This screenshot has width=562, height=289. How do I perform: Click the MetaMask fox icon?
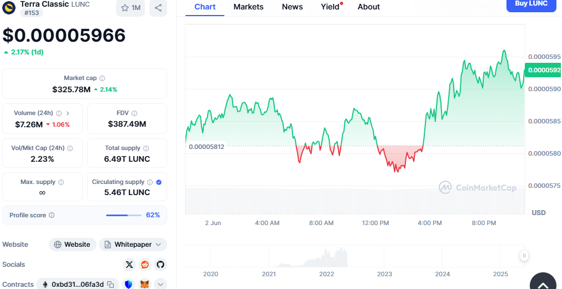pos(144,285)
